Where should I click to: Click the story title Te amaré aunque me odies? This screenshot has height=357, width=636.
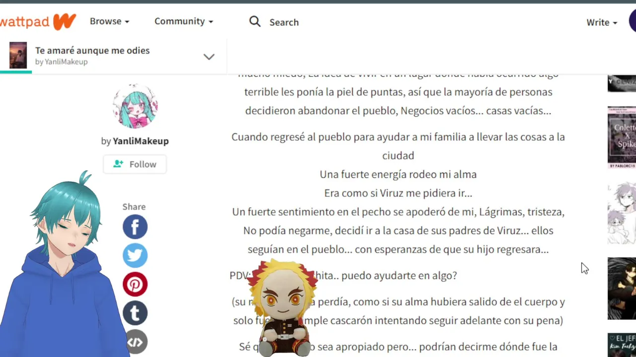92,51
